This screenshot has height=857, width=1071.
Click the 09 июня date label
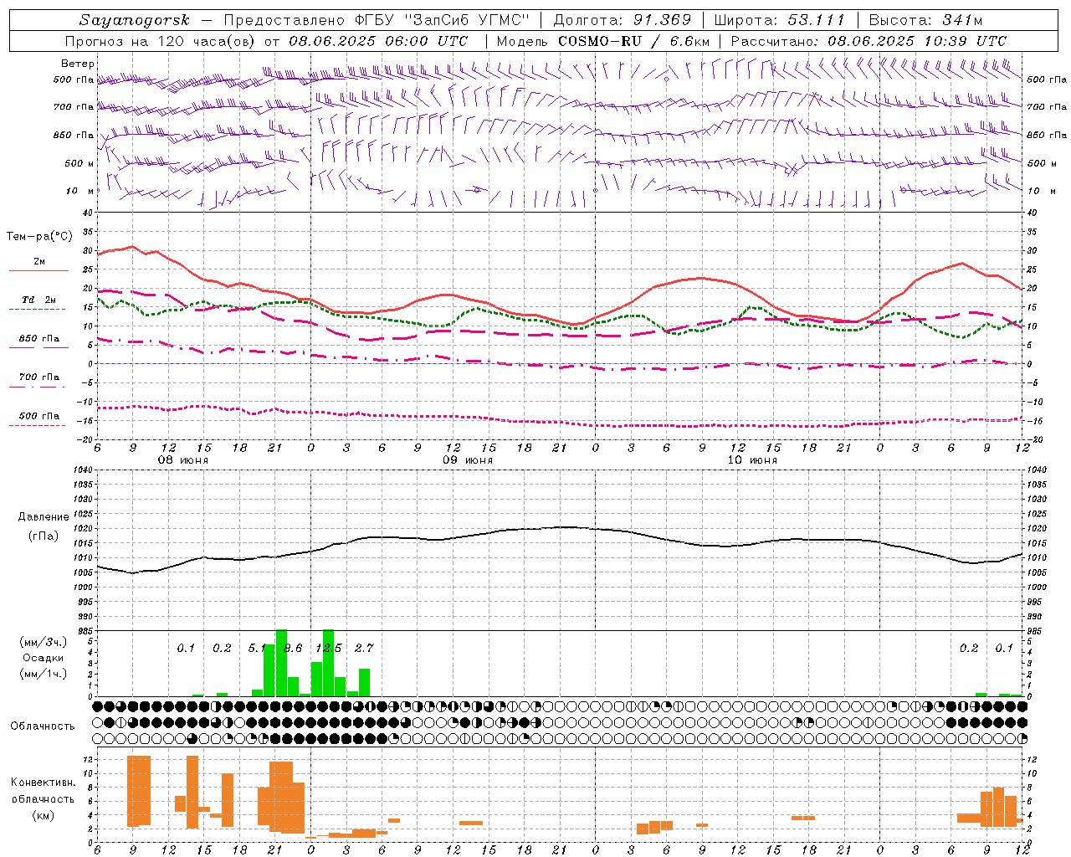pos(468,460)
